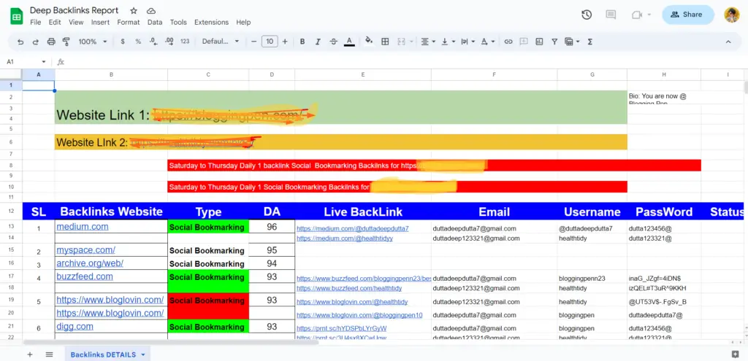
Task: Open the fill color picker
Action: click(x=368, y=42)
